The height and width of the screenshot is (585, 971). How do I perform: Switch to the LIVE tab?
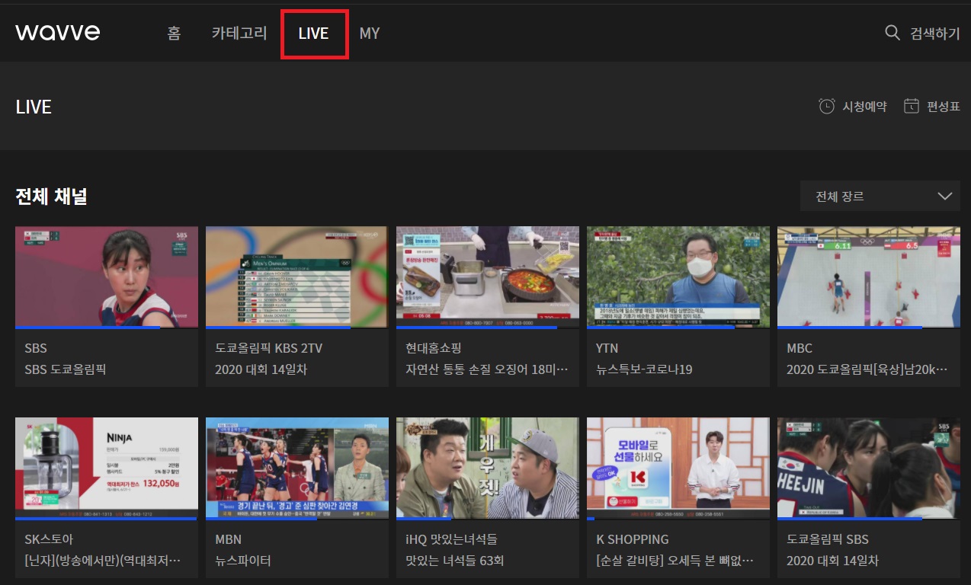pyautogui.click(x=313, y=34)
